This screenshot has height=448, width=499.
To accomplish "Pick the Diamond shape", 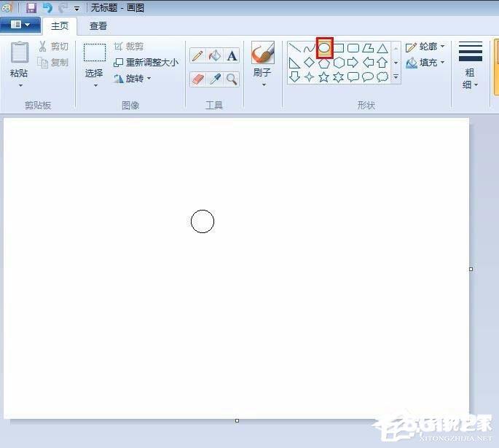I will click(x=309, y=63).
